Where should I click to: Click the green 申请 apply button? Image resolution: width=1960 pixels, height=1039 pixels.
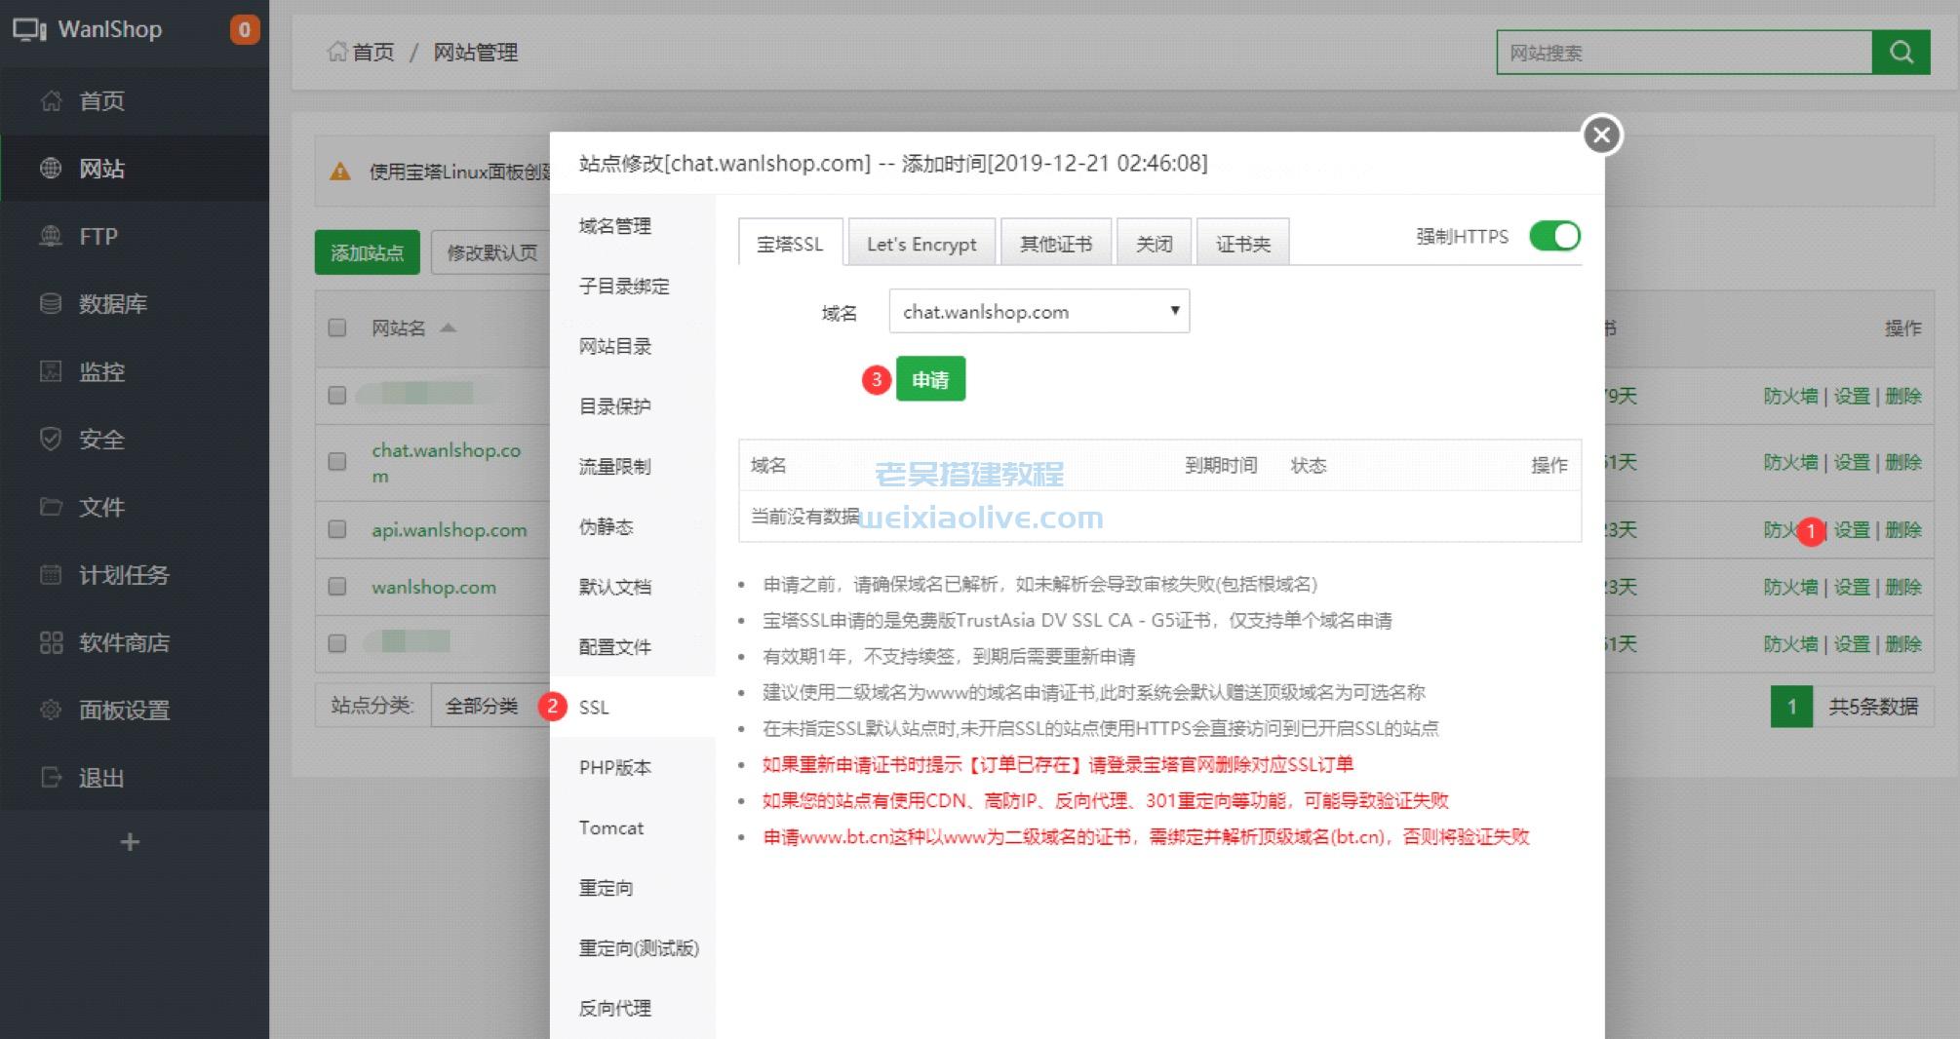click(x=930, y=380)
